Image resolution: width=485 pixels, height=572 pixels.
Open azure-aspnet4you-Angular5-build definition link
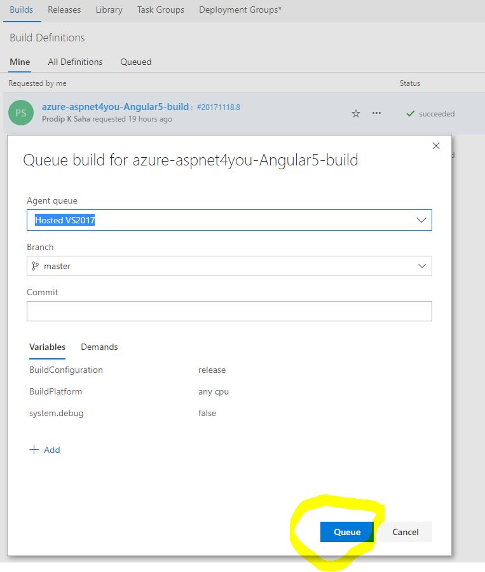pyautogui.click(x=115, y=107)
